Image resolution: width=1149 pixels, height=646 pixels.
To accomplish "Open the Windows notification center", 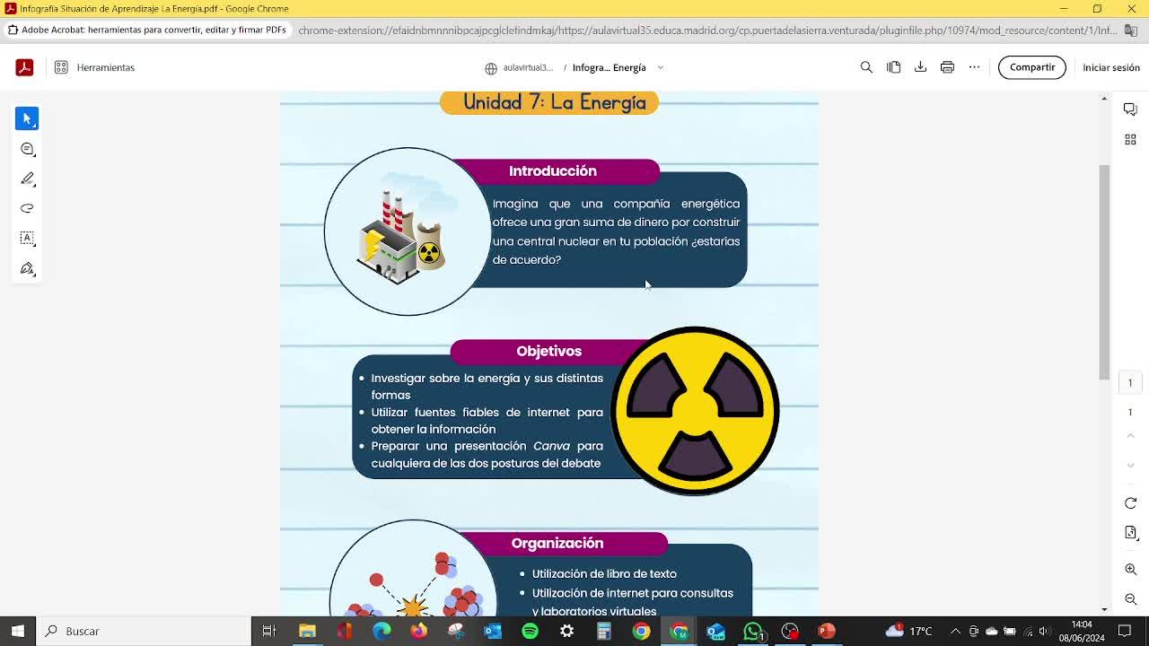I will point(1125,631).
